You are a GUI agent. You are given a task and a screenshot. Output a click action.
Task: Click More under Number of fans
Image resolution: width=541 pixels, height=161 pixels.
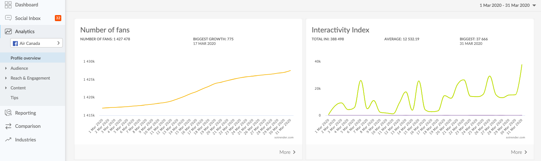(x=288, y=152)
